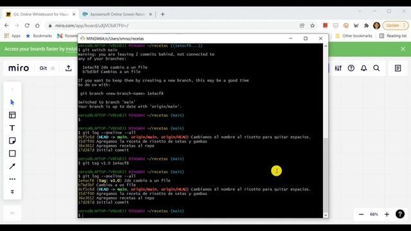Open MINGW64 terminal window menu icon
This screenshot has height=231, width=411.
coord(83,38)
